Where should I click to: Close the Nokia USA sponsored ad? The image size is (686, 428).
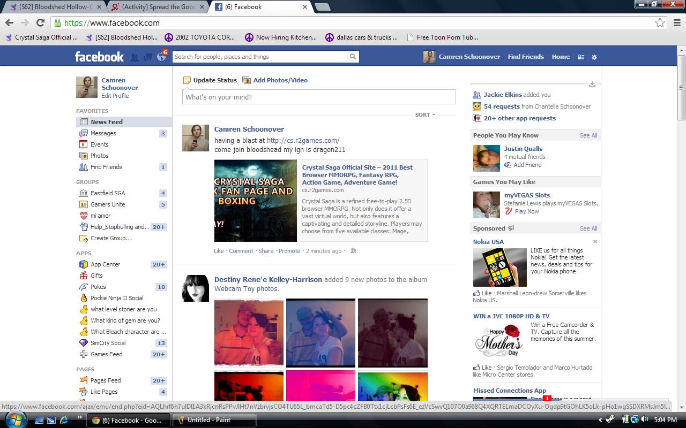coord(595,242)
